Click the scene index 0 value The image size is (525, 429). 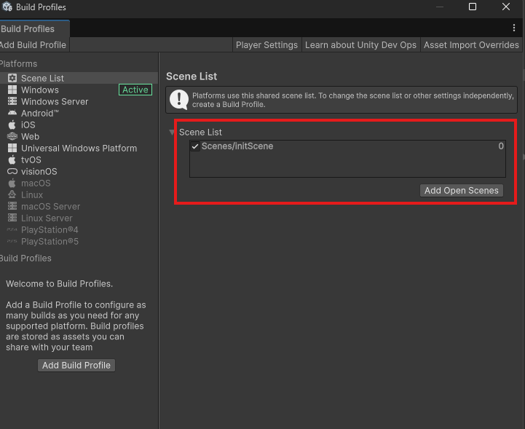point(500,146)
